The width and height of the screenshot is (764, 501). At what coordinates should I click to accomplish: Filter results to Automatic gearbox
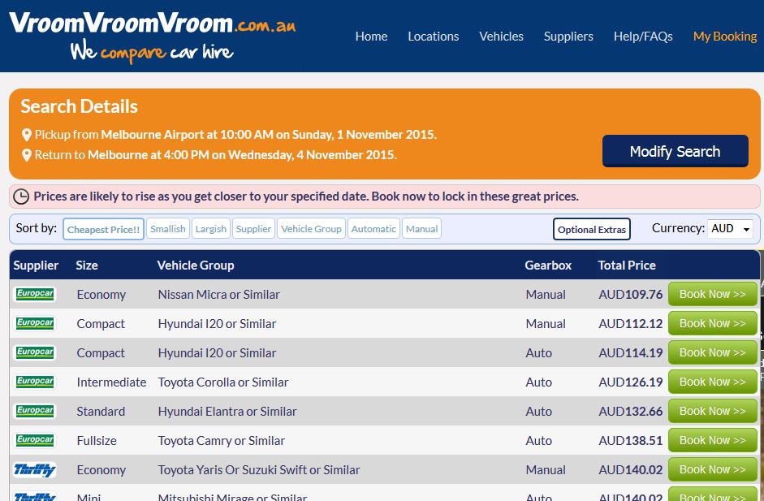373,228
